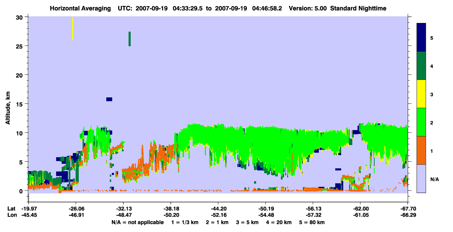453x232 pixels.
Task: Click 'Version: 5.00' in the title
Action: [x=308, y=8]
